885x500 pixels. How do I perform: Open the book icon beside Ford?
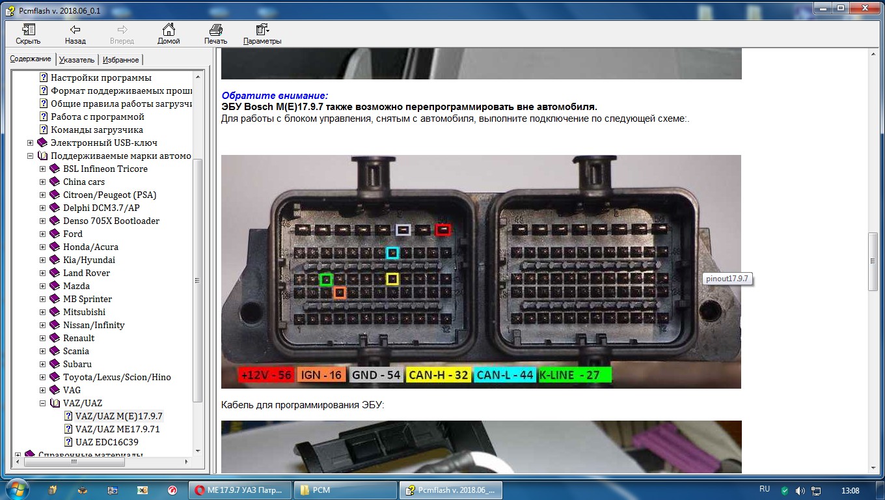pos(55,234)
